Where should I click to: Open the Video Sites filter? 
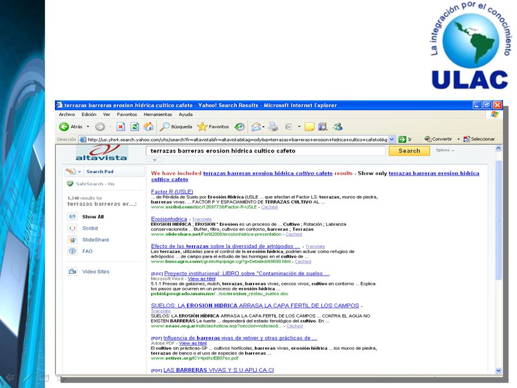[x=96, y=272]
